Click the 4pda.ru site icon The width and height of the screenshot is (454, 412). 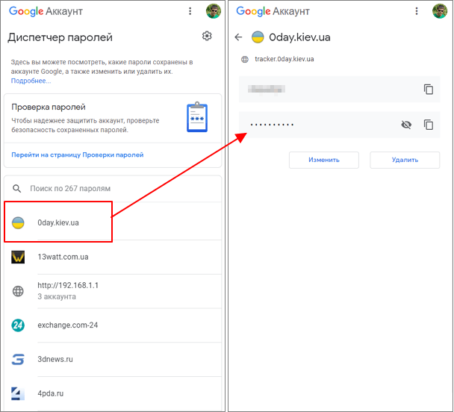(x=18, y=393)
